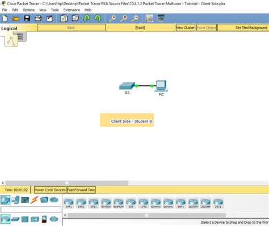Click the Save file toolbar icon

[x=27, y=19]
